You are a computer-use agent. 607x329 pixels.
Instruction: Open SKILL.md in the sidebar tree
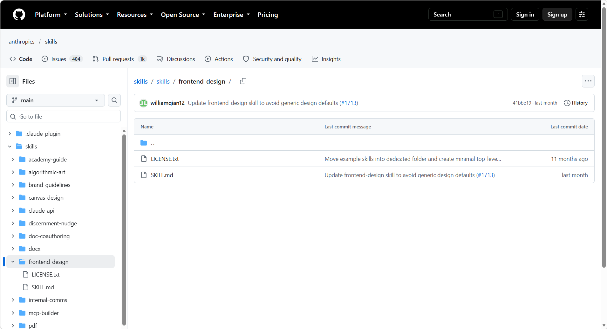click(x=43, y=287)
